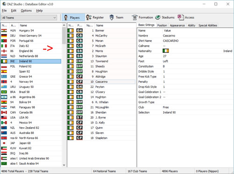Open the Register section icon
Image resolution: width=234 pixels, height=174 pixels.
[88, 17]
